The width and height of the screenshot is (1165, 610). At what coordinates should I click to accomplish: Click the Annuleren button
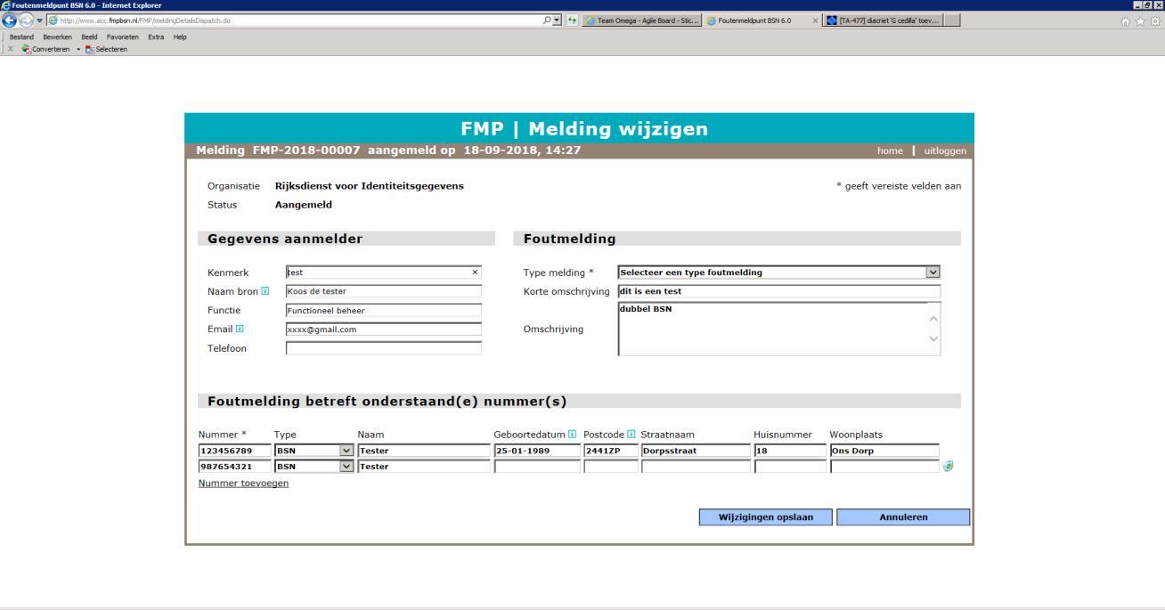(x=903, y=517)
